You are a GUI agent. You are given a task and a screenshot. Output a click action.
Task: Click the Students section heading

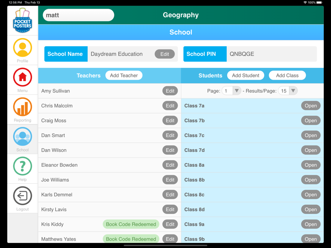pos(210,75)
